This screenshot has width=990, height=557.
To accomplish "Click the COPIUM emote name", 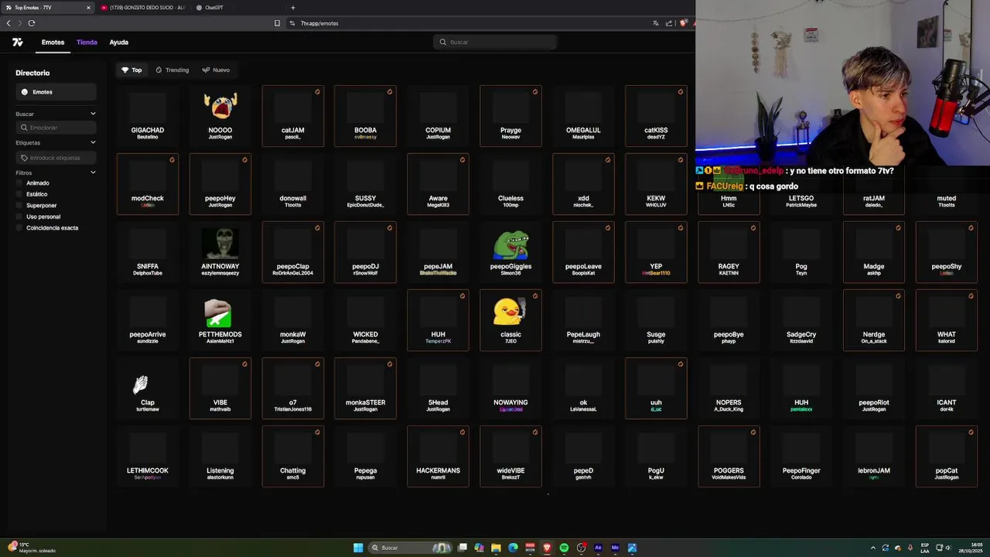I will [x=438, y=130].
